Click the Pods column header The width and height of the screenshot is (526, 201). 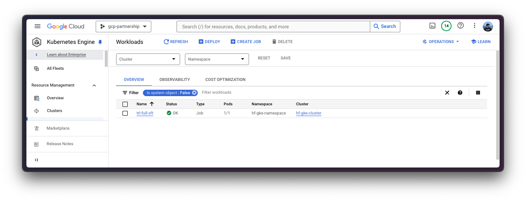[228, 104]
